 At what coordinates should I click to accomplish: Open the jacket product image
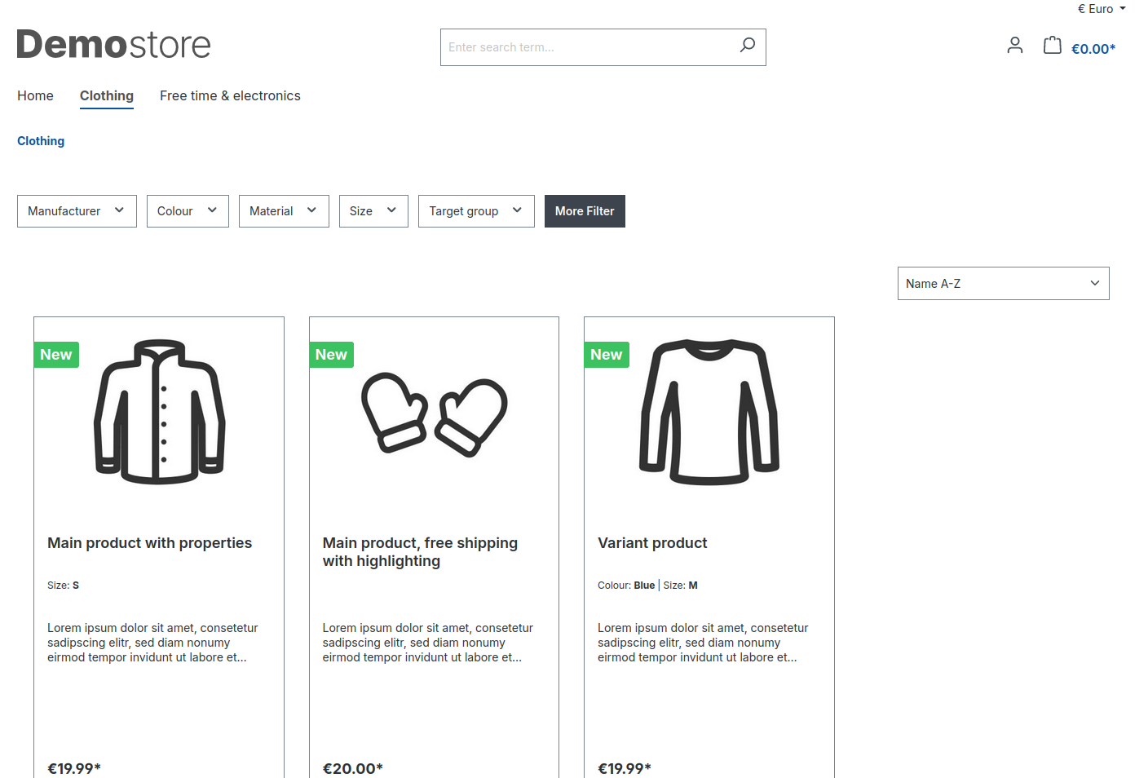click(159, 412)
